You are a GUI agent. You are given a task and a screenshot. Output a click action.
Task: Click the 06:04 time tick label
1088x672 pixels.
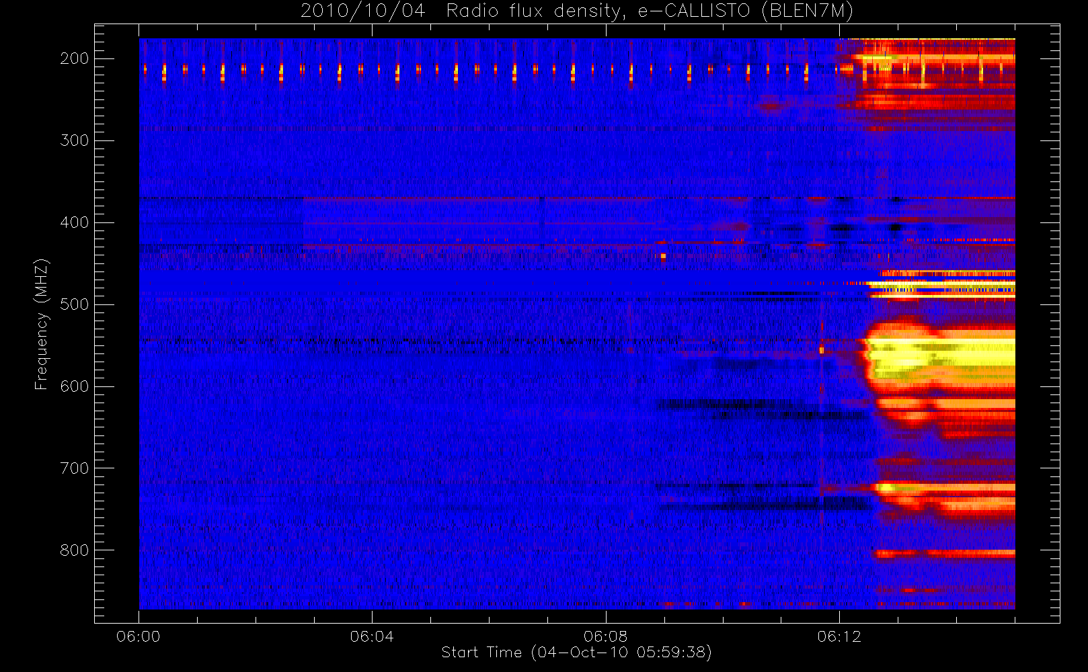coord(372,636)
